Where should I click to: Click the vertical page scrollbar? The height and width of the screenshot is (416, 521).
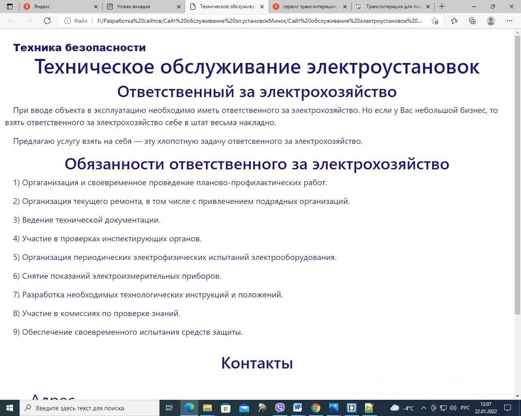[517, 175]
